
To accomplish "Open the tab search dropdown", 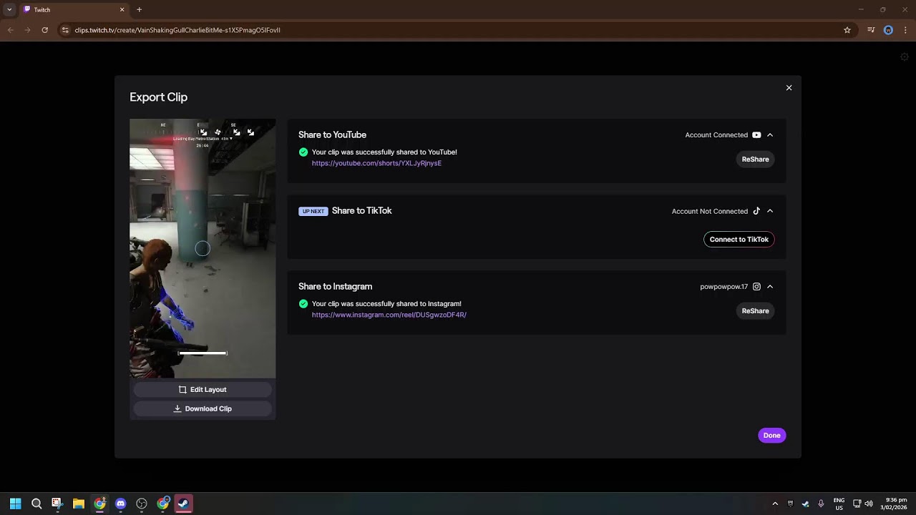I will click(x=9, y=10).
